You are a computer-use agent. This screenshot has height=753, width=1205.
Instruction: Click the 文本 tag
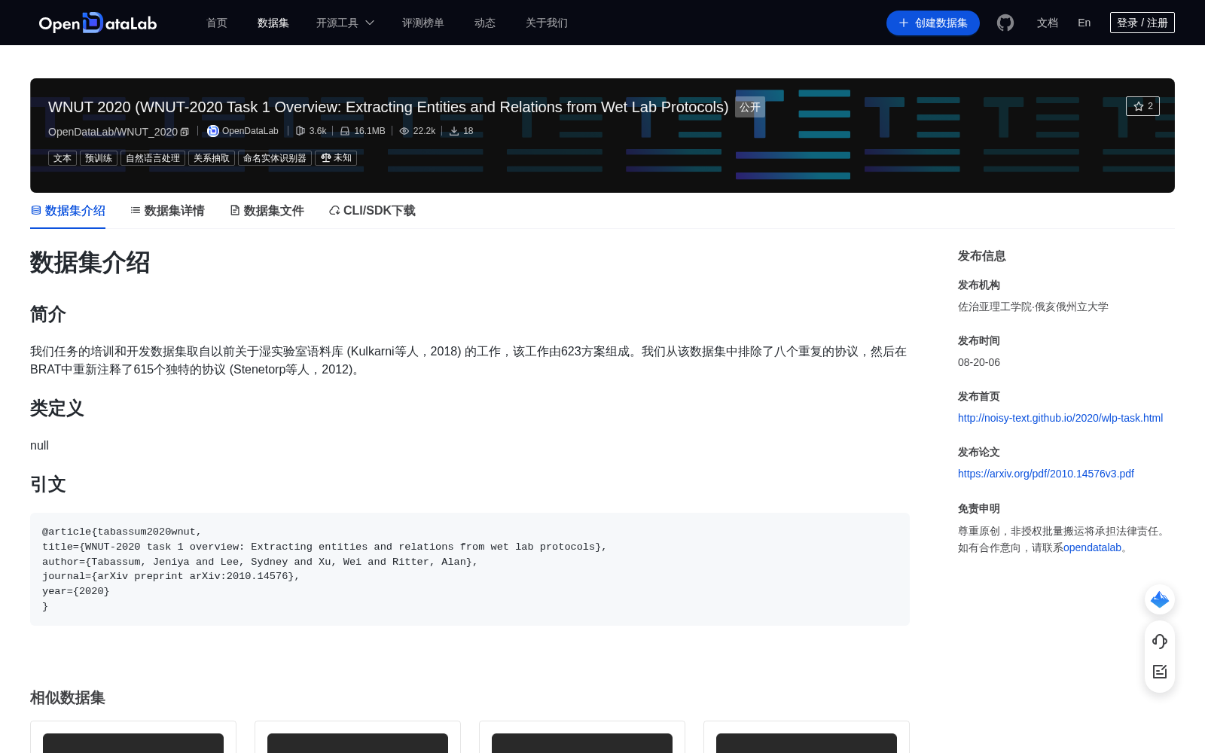63,158
